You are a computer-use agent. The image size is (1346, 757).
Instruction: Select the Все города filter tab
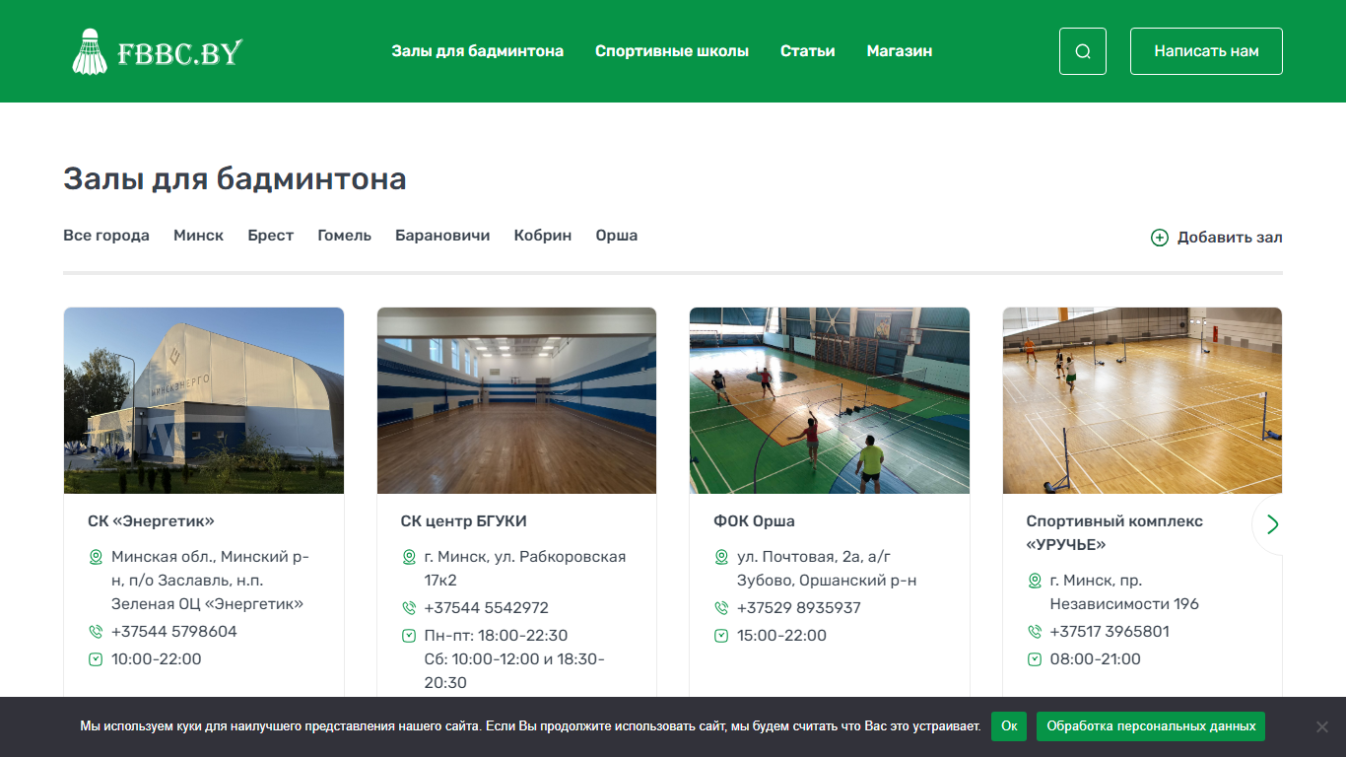click(x=106, y=236)
